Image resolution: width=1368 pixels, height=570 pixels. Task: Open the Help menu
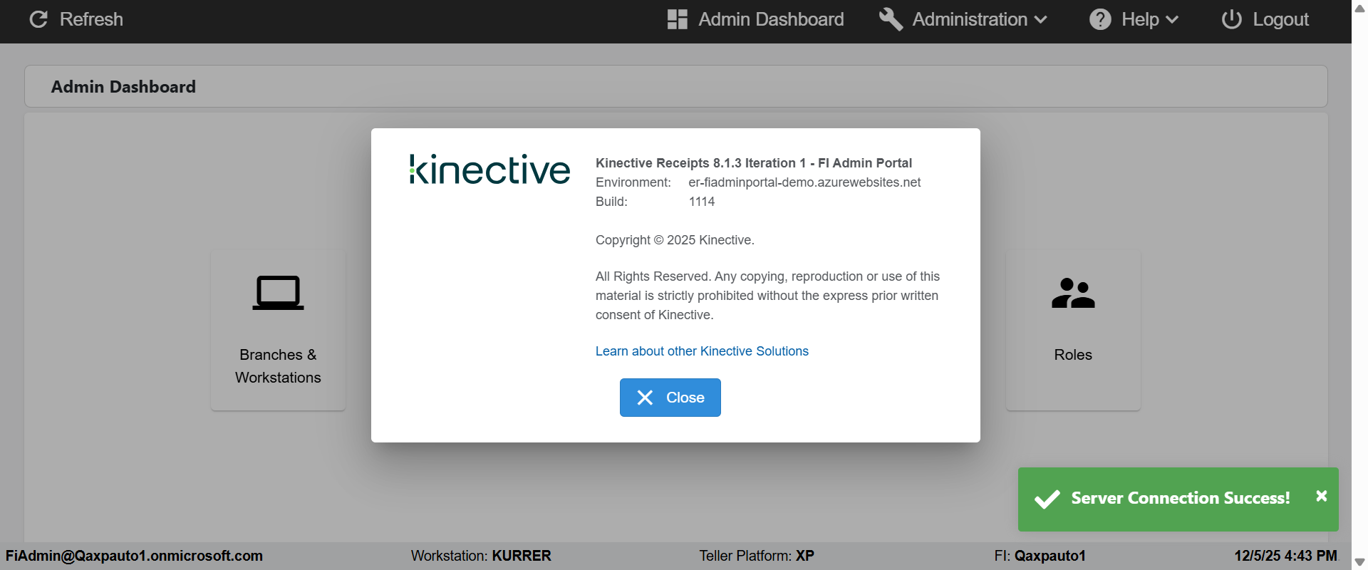click(x=1134, y=19)
